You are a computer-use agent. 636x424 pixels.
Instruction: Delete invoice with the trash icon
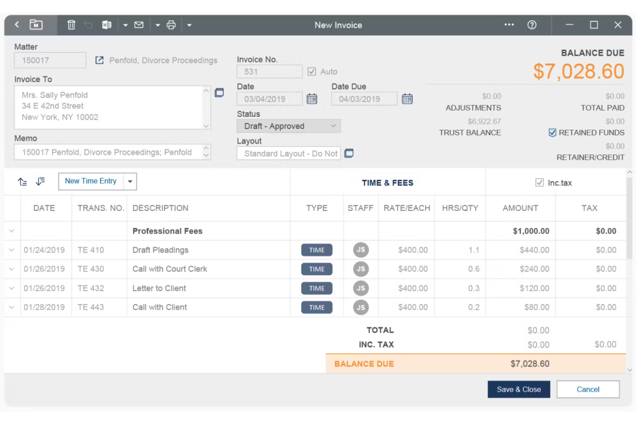click(x=71, y=25)
